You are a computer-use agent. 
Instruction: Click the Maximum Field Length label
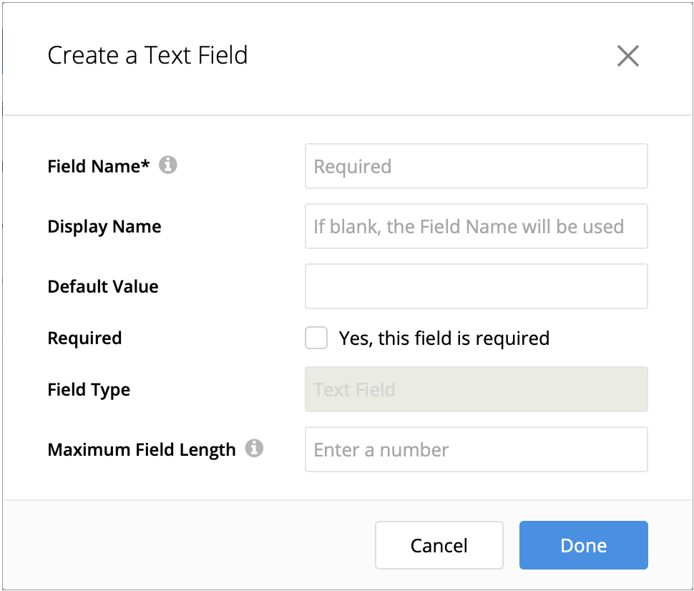pyautogui.click(x=142, y=450)
